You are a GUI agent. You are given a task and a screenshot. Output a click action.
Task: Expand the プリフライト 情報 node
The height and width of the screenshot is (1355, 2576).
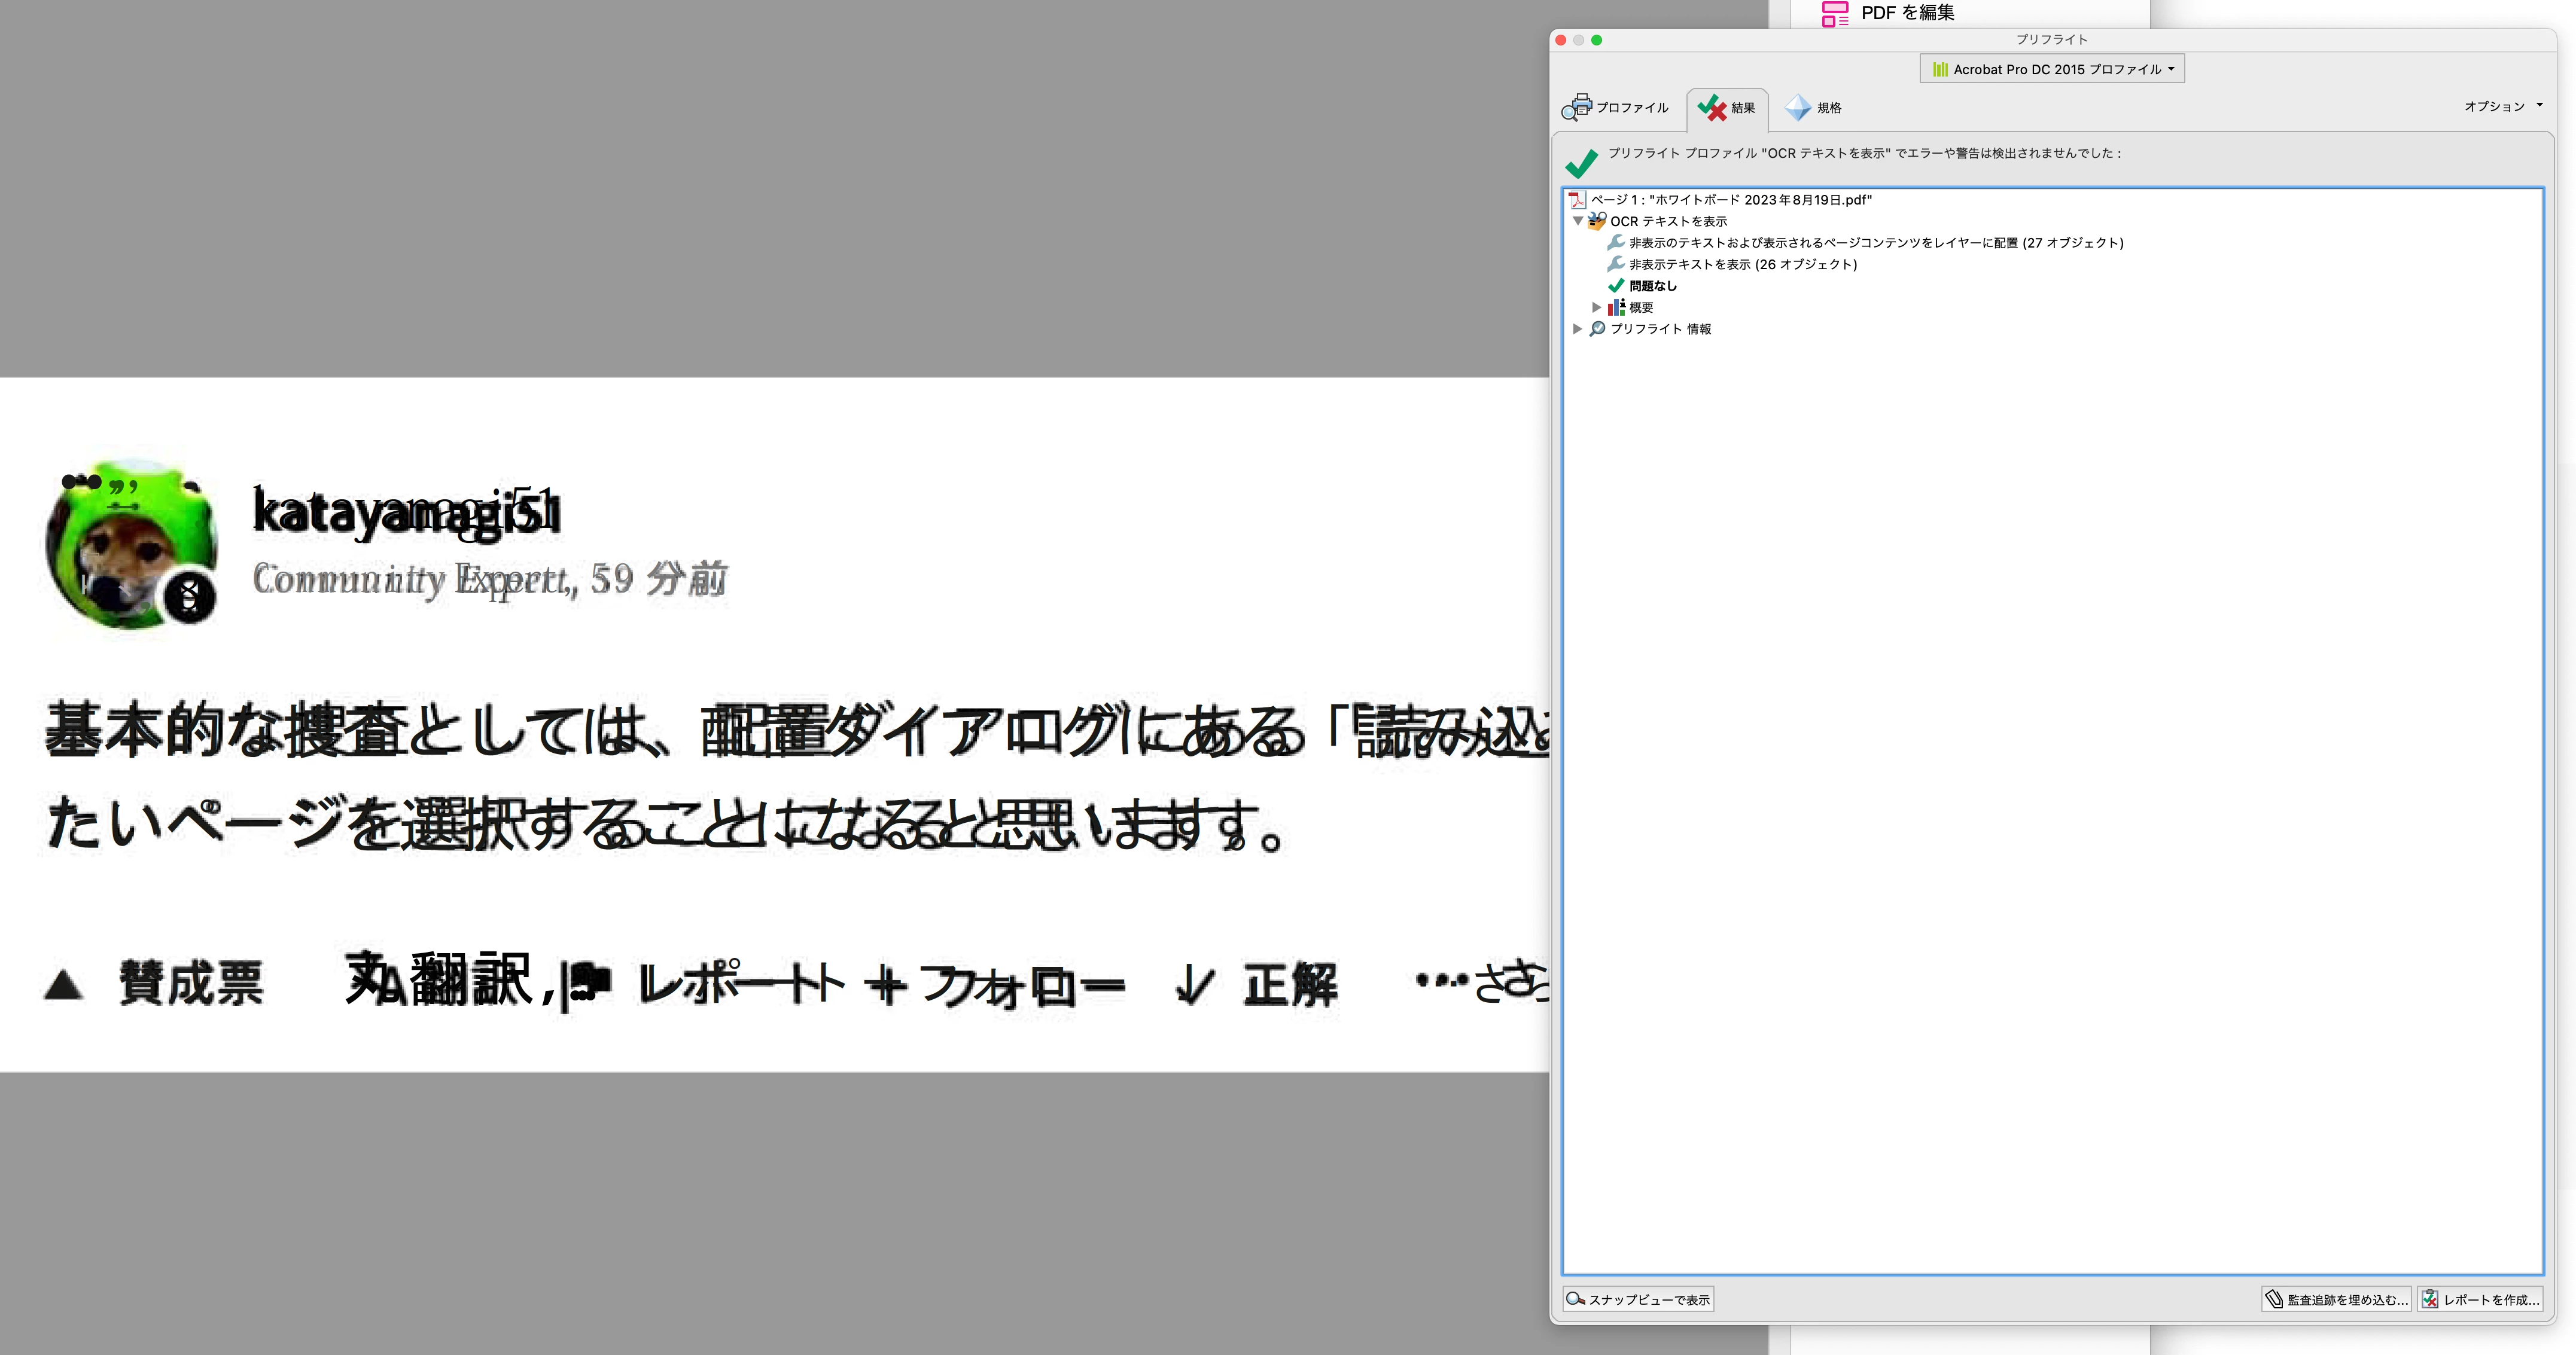(x=1577, y=329)
